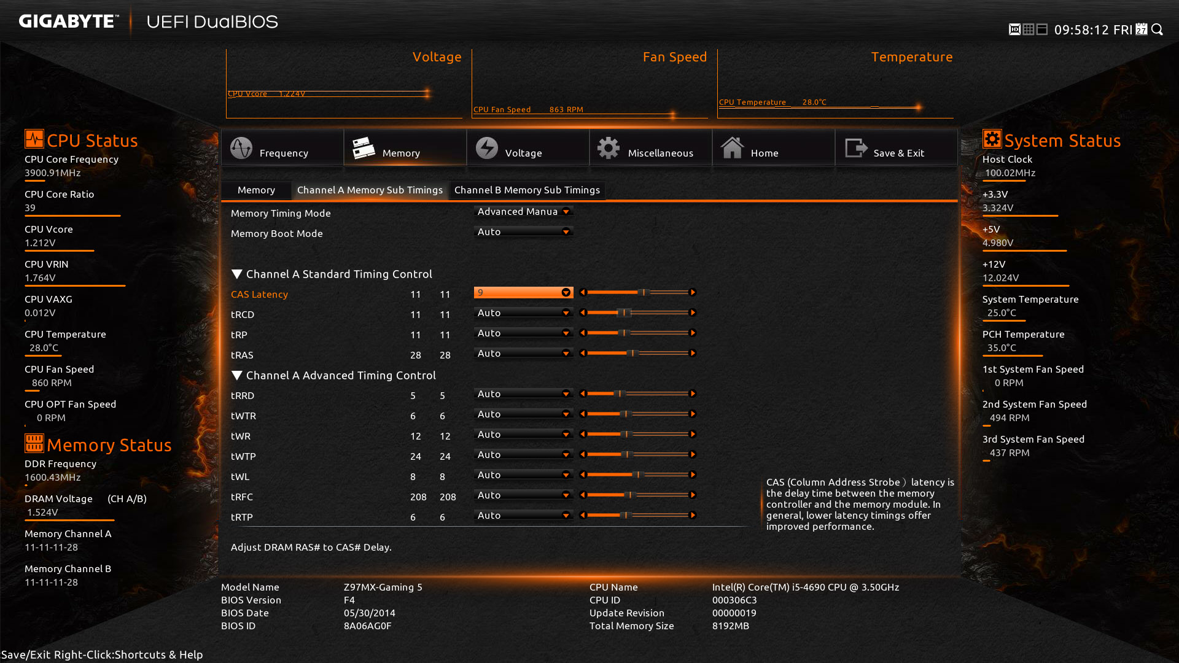
Task: Switch to grid layout view icon
Action: click(x=1029, y=29)
